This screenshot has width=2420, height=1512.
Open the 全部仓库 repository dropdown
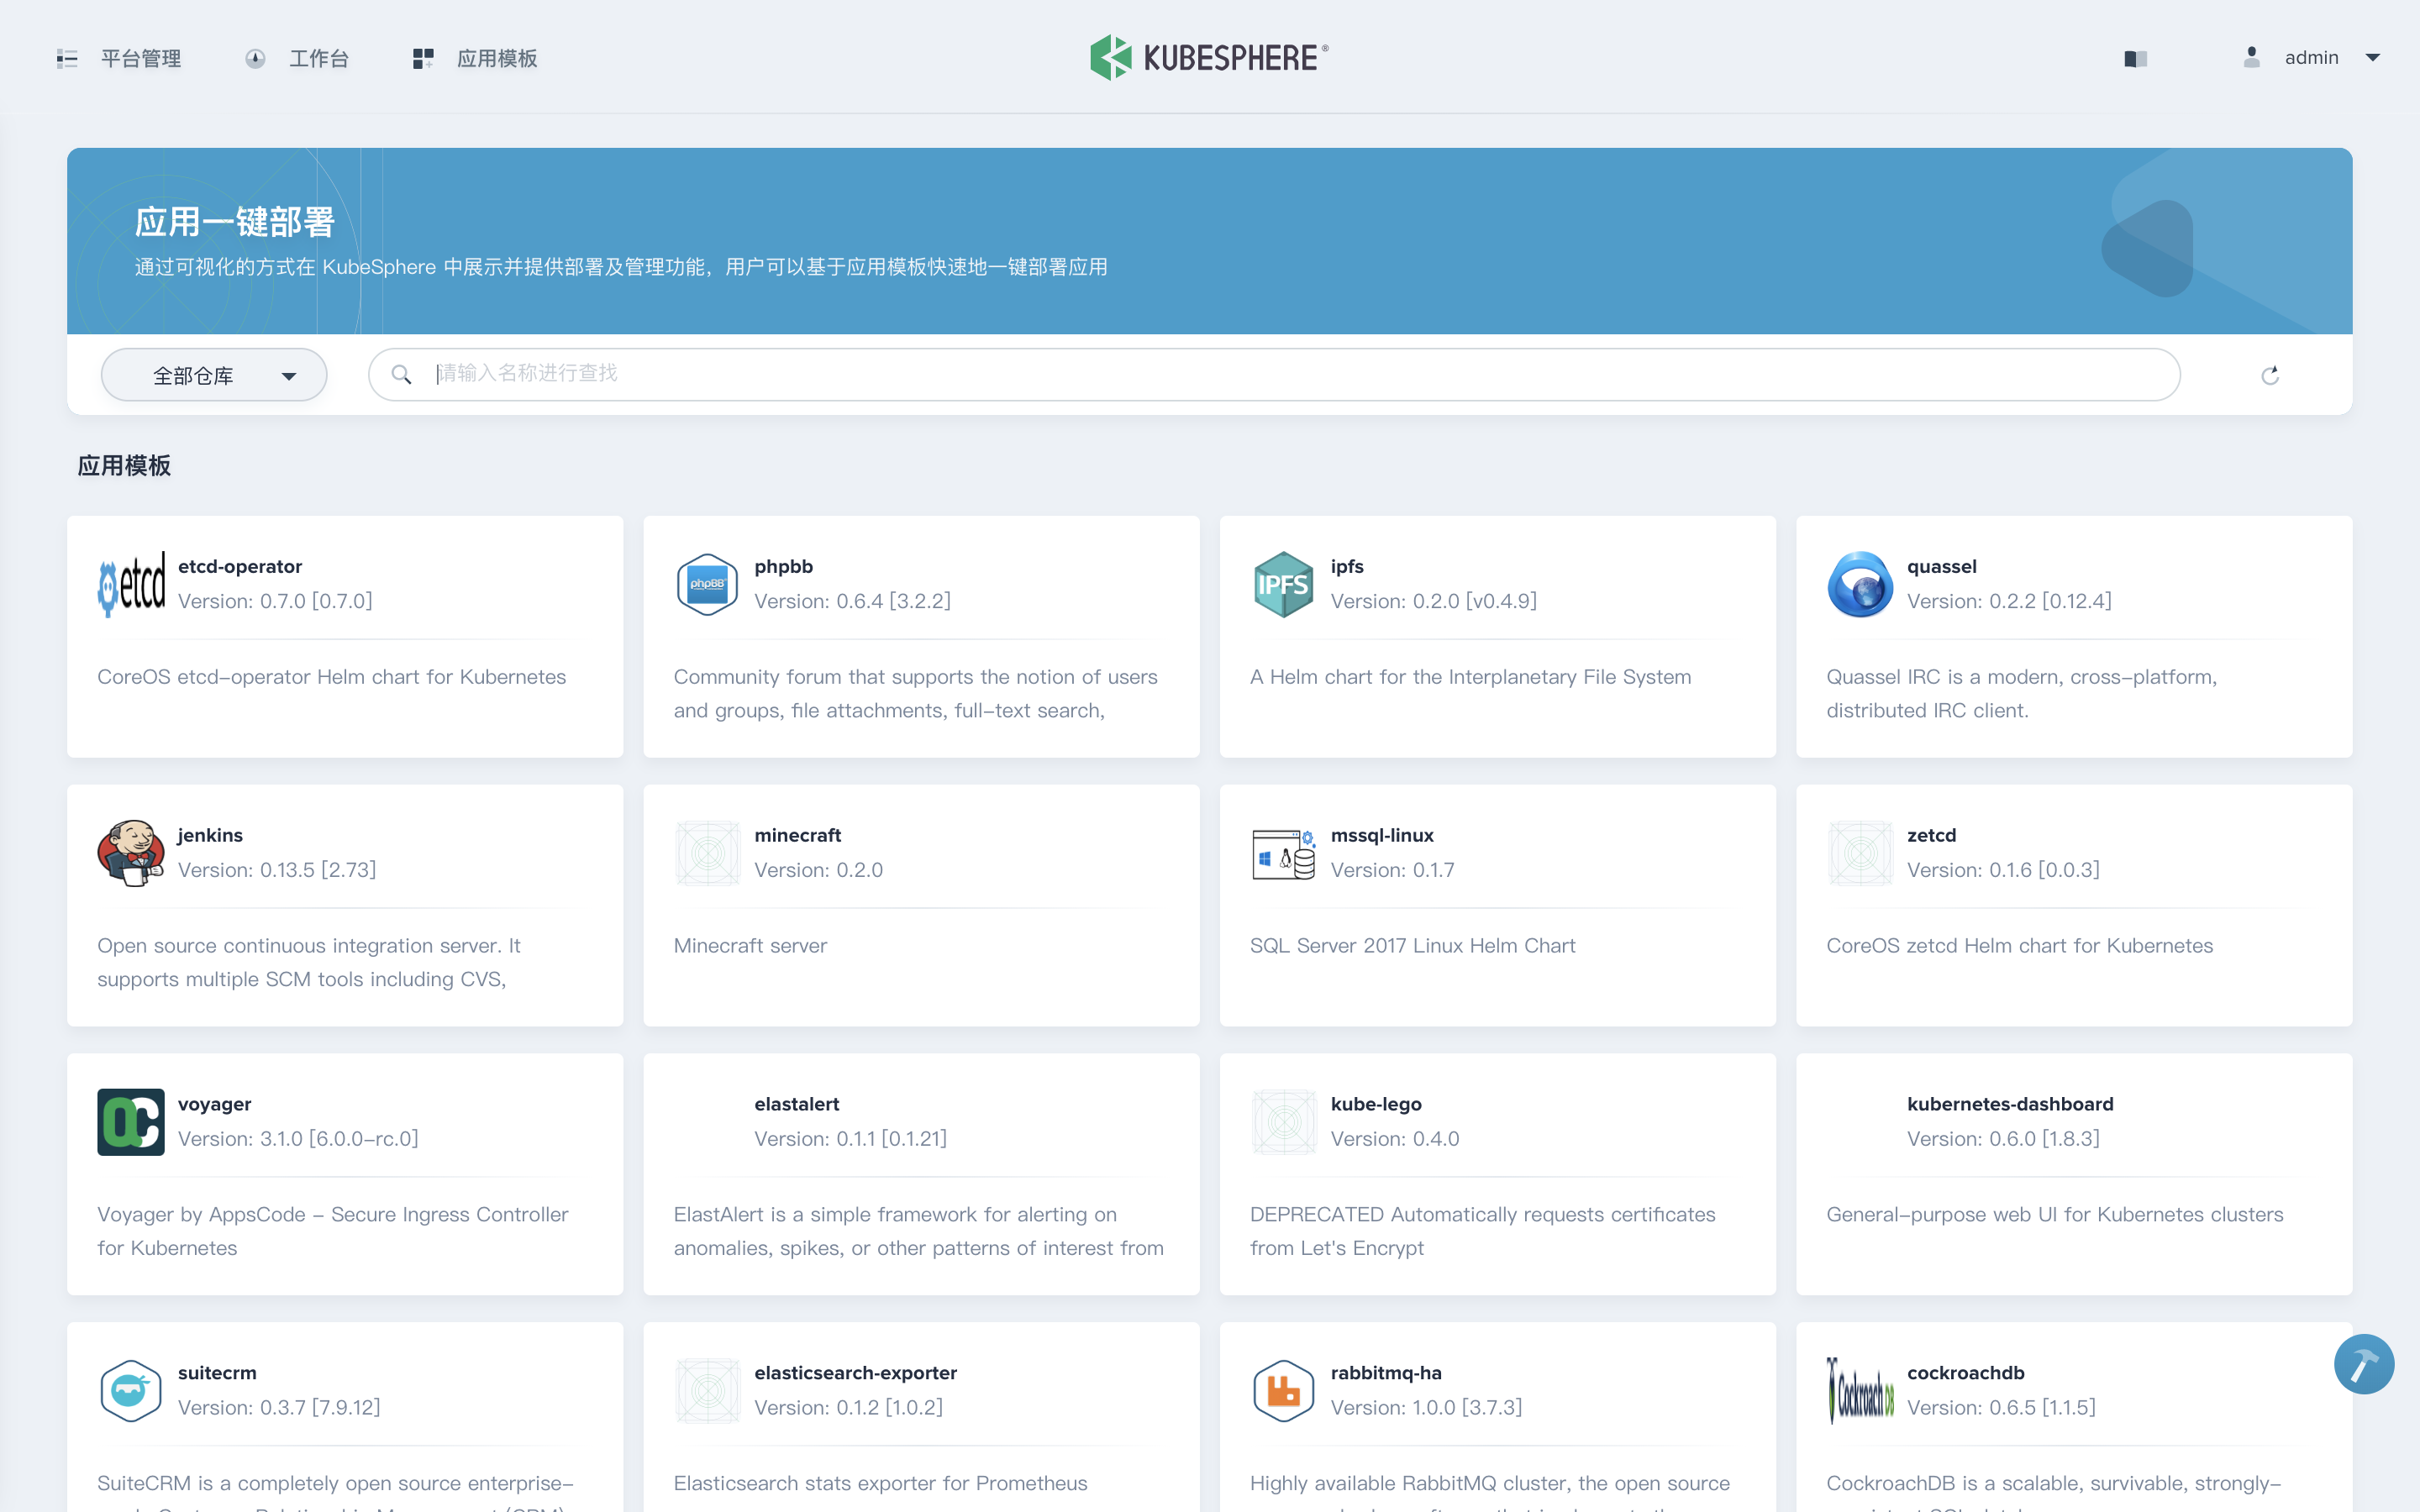[214, 375]
